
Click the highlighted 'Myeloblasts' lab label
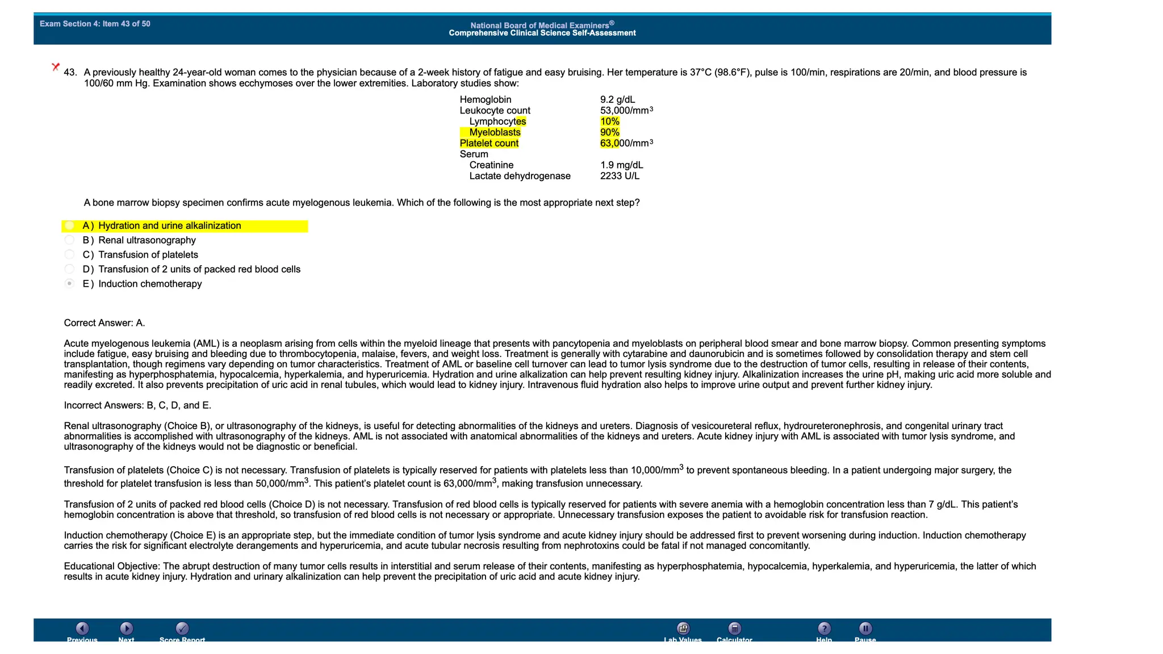tap(495, 132)
